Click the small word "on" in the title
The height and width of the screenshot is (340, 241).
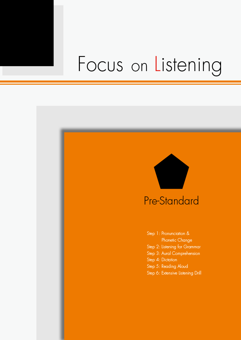pos(139,67)
